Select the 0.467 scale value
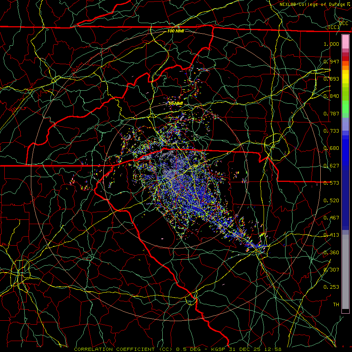 point(331,218)
